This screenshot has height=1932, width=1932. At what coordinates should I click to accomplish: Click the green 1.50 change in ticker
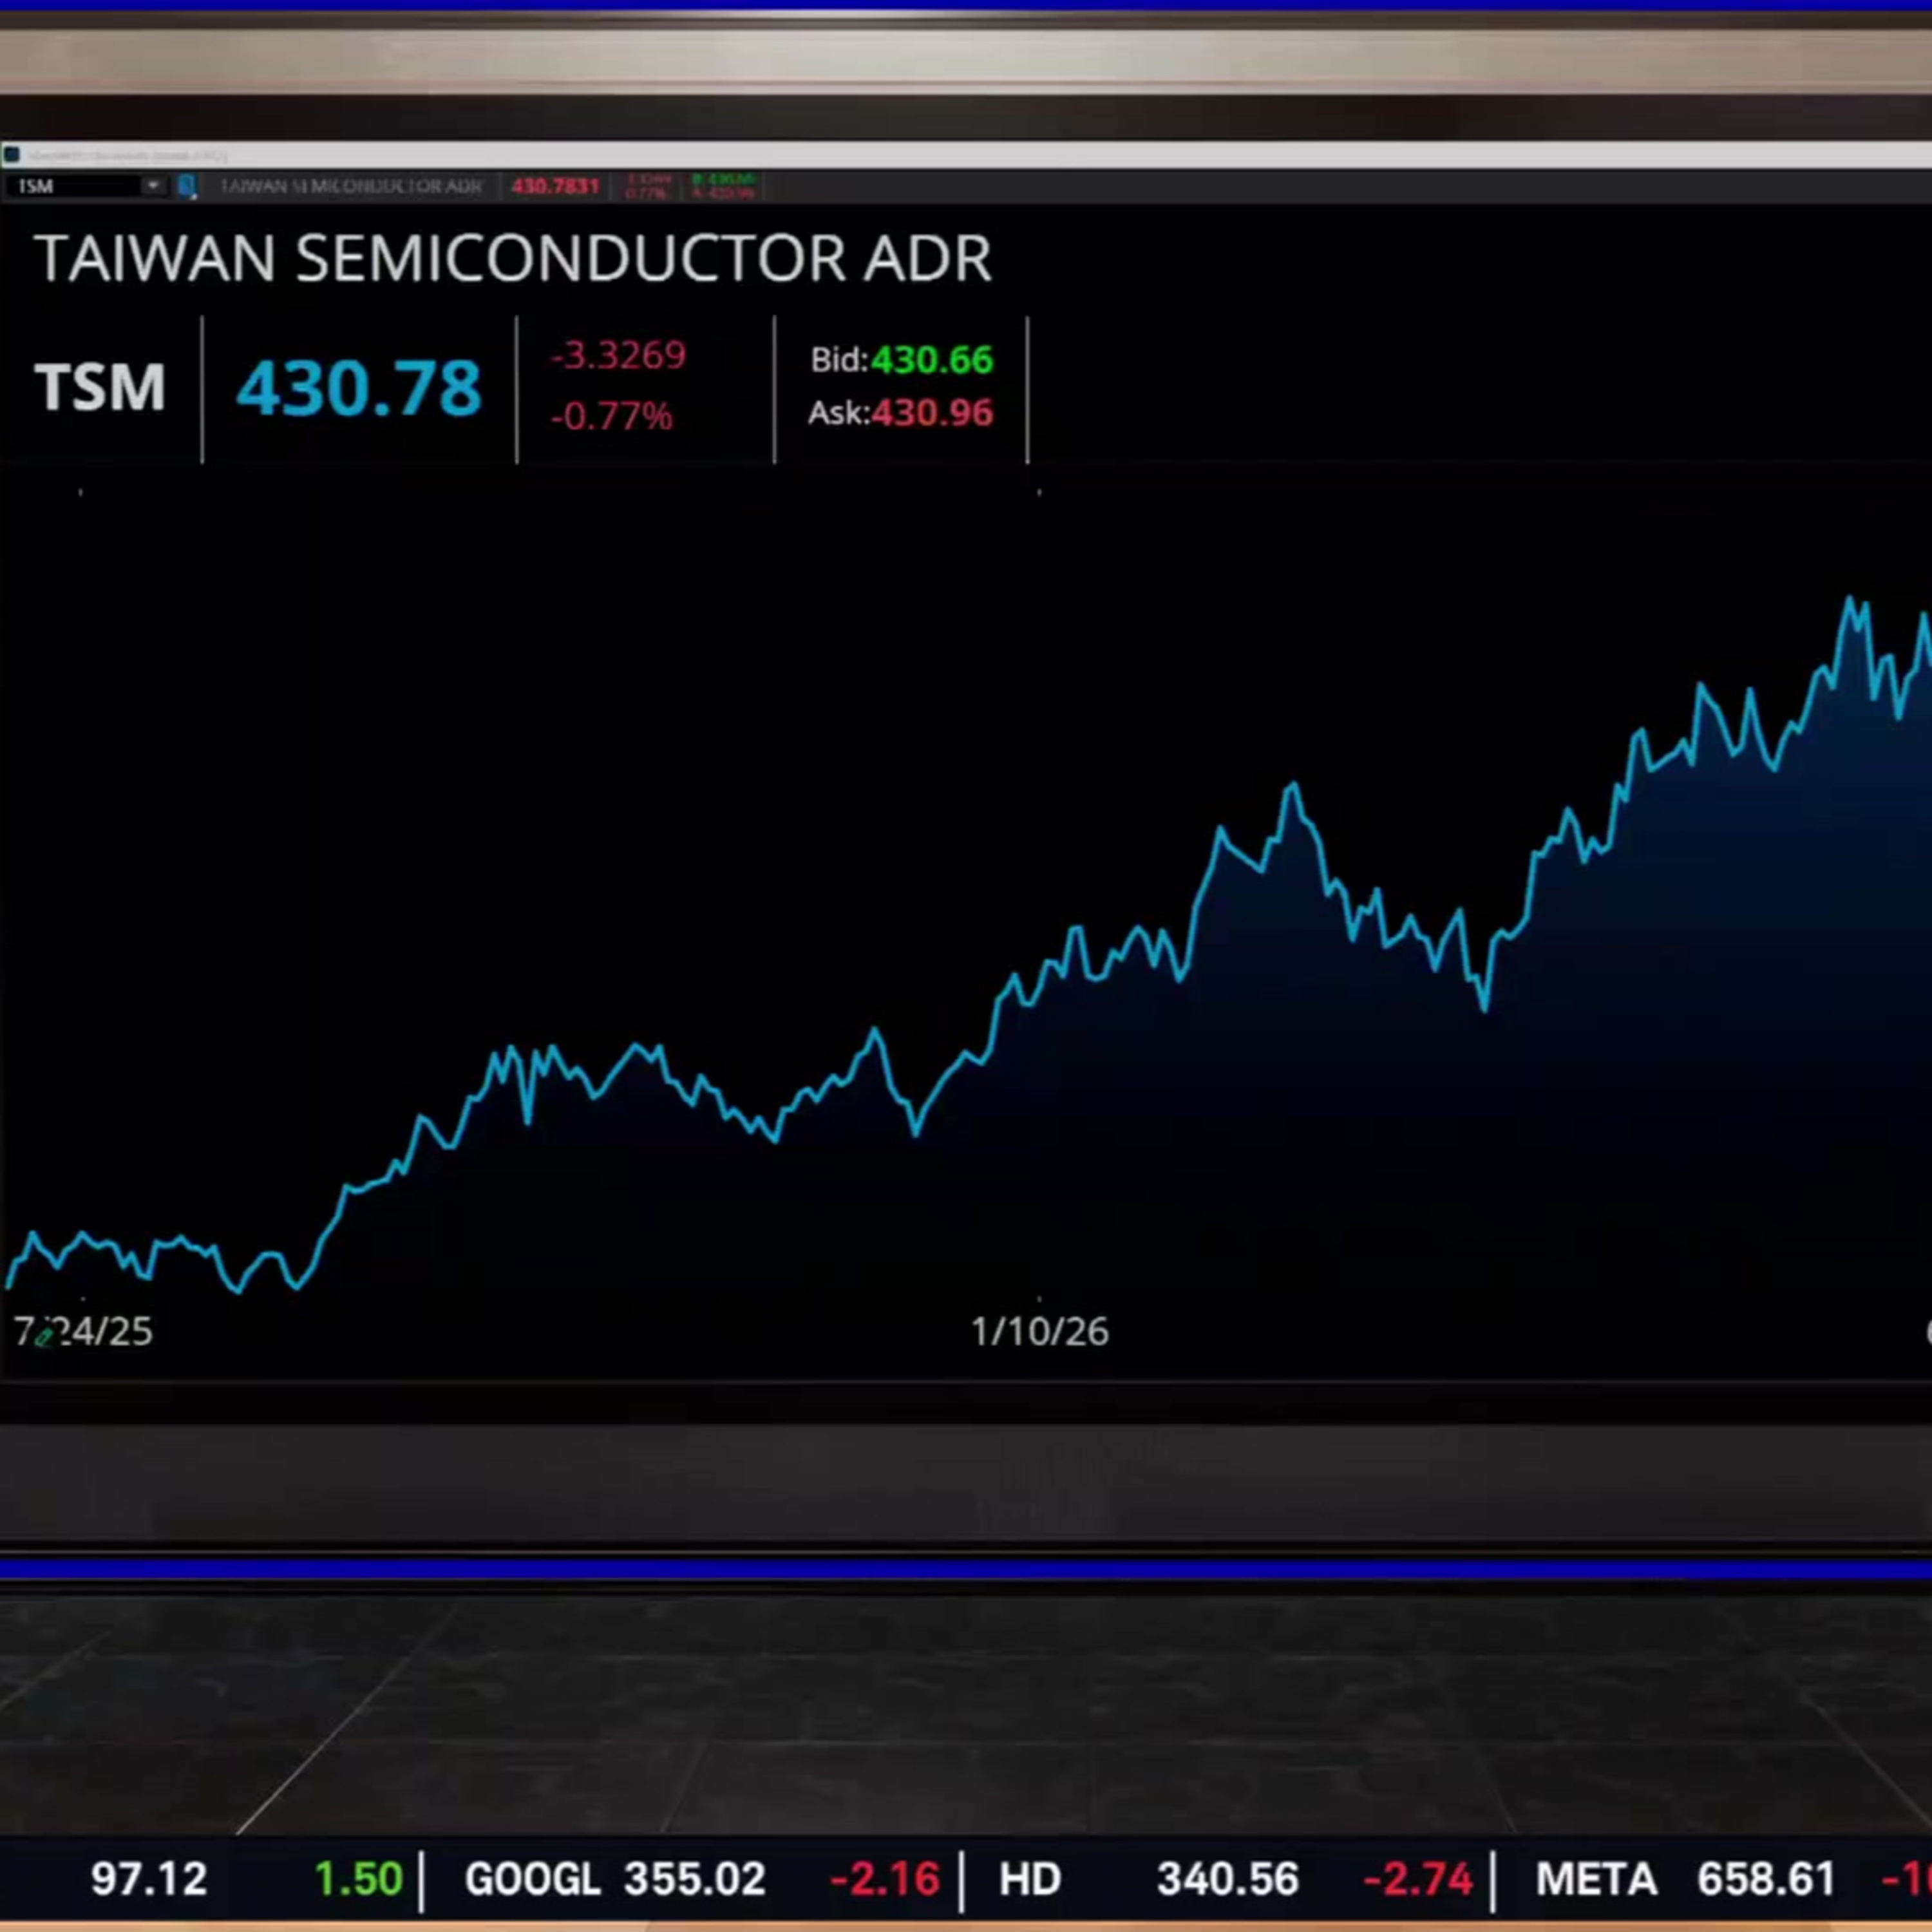click(x=359, y=1880)
